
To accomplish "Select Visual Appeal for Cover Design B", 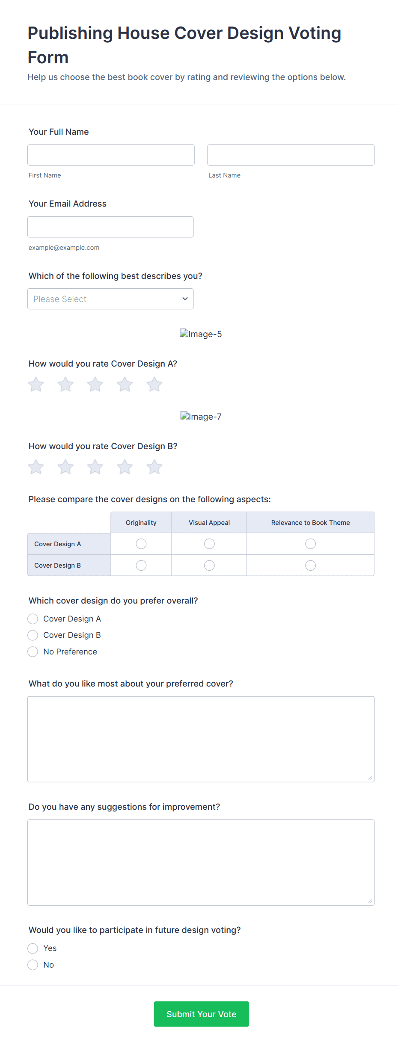I will [x=209, y=565].
